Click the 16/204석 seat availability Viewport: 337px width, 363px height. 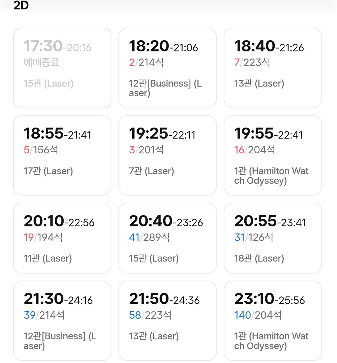(x=254, y=150)
